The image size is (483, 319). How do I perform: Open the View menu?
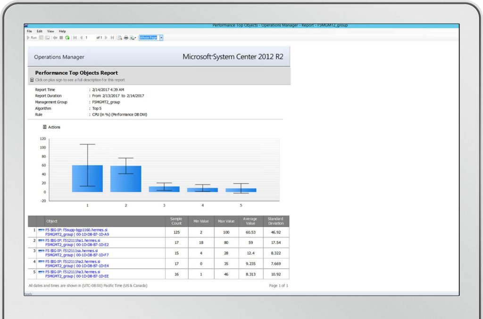pos(50,31)
